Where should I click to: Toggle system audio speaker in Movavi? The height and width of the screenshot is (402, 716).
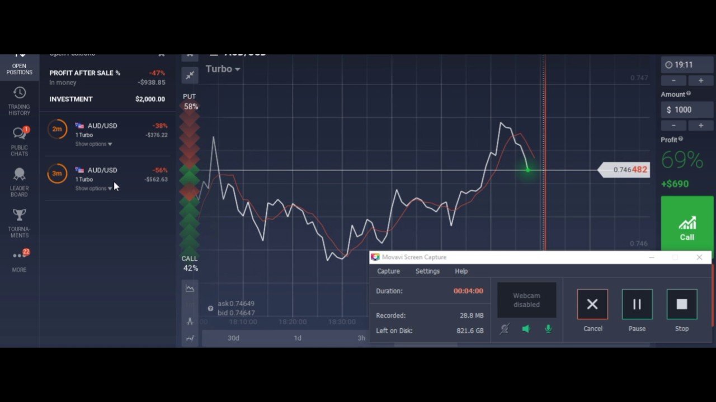coord(526,329)
